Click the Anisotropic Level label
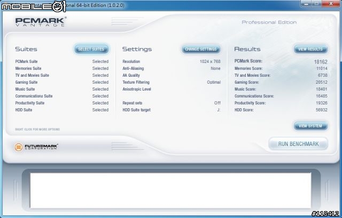The image size is (342, 218). (137, 89)
